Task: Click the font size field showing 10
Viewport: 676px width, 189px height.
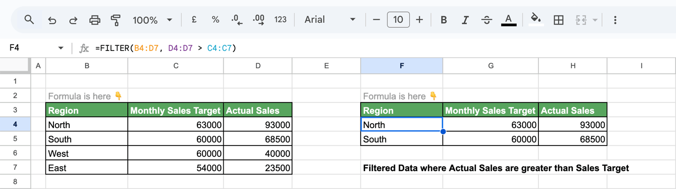Action: (398, 20)
